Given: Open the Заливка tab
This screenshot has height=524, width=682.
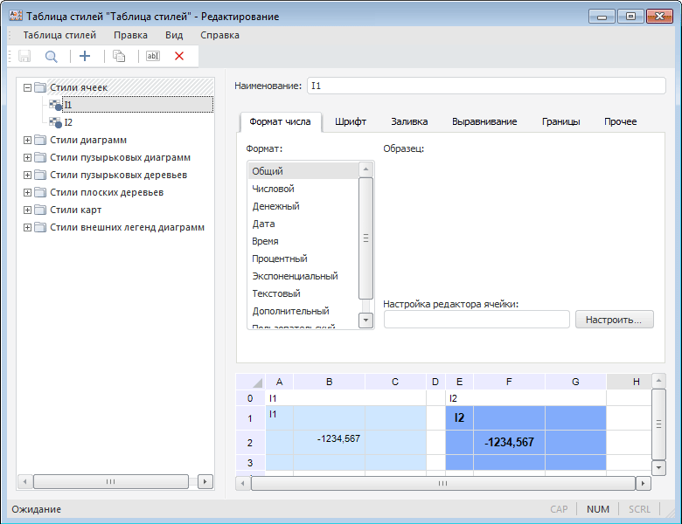Looking at the screenshot, I should [409, 121].
